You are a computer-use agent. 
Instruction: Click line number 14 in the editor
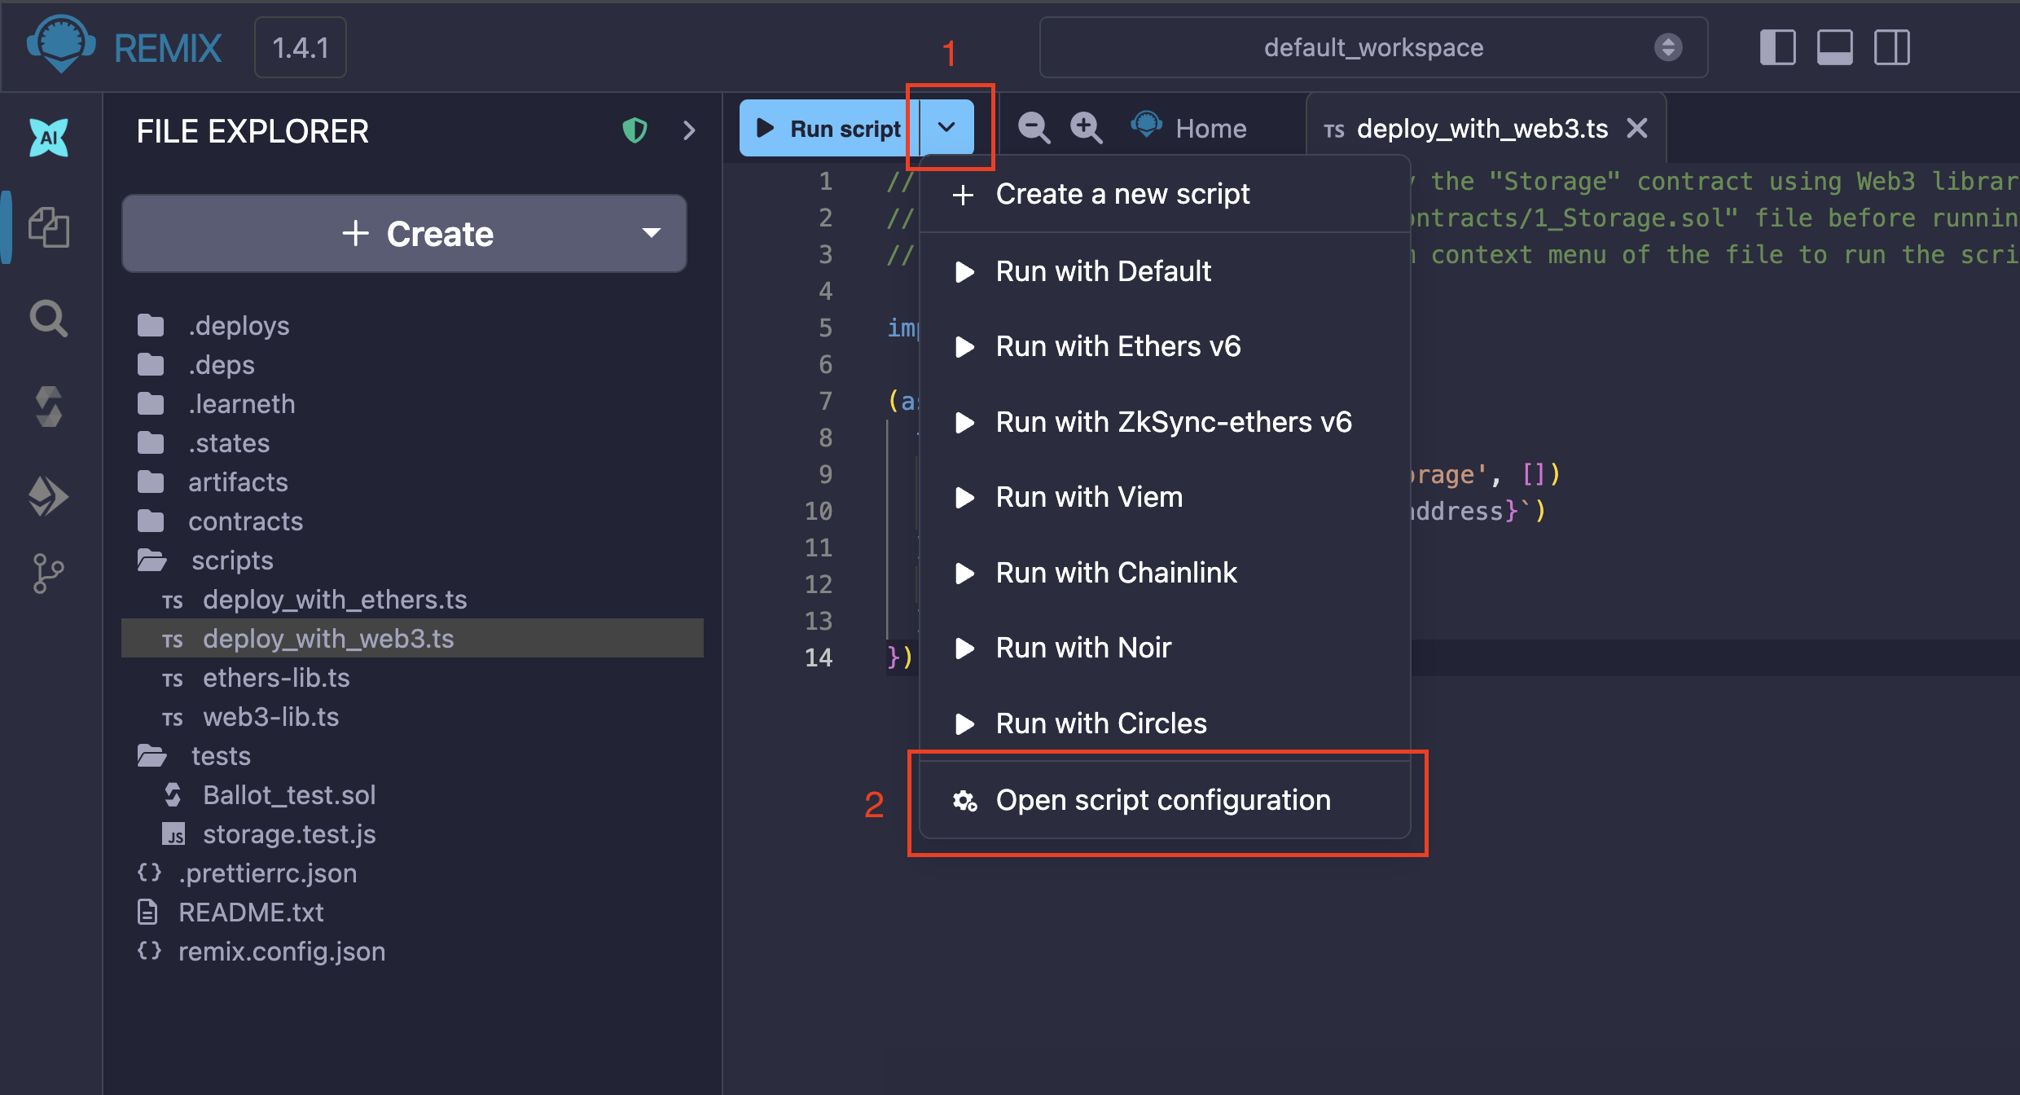(819, 657)
